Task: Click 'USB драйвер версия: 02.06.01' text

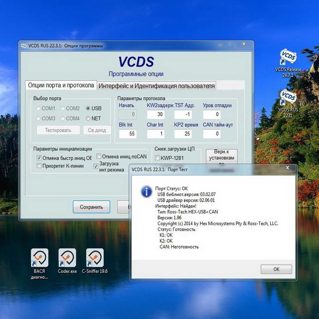Action: coord(186,200)
